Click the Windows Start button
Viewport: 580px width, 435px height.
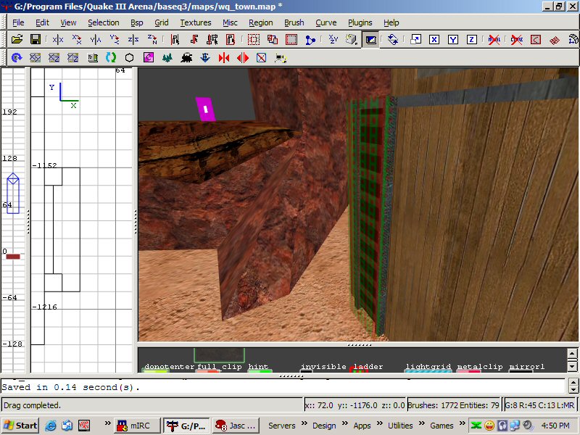click(x=20, y=426)
